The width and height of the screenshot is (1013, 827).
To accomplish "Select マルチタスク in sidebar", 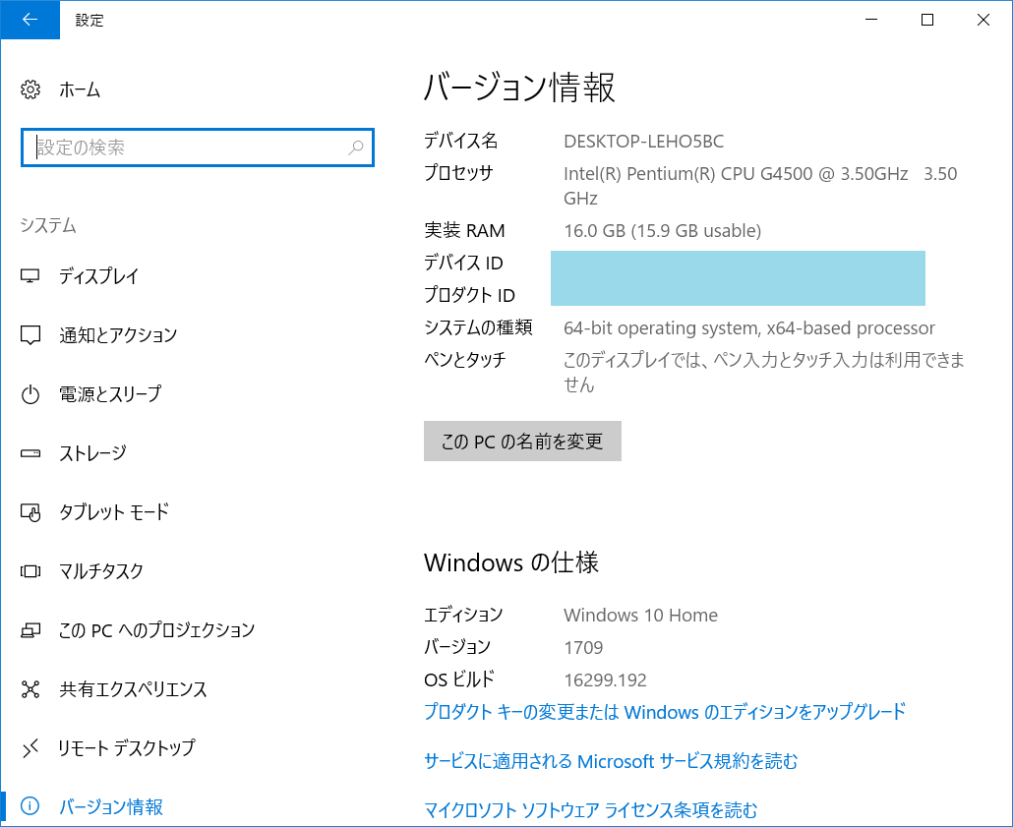I will (100, 571).
